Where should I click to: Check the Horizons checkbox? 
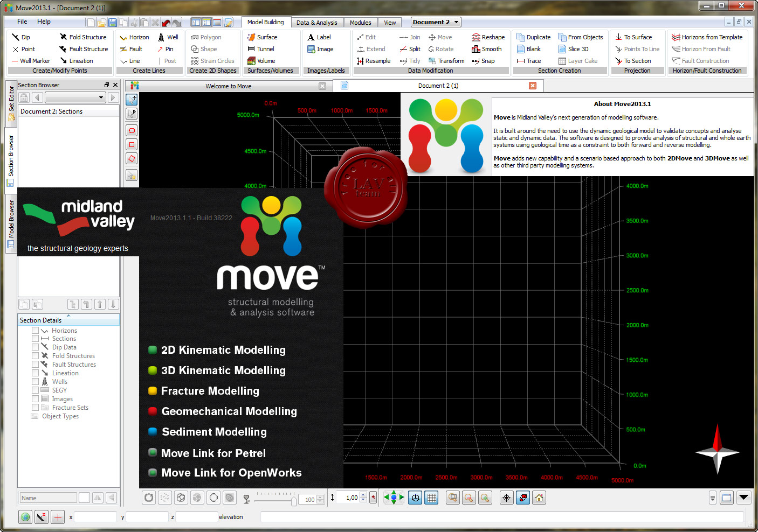click(x=35, y=331)
